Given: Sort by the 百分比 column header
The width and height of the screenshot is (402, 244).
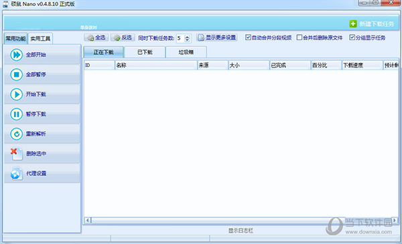Looking at the screenshot, I should (x=326, y=66).
